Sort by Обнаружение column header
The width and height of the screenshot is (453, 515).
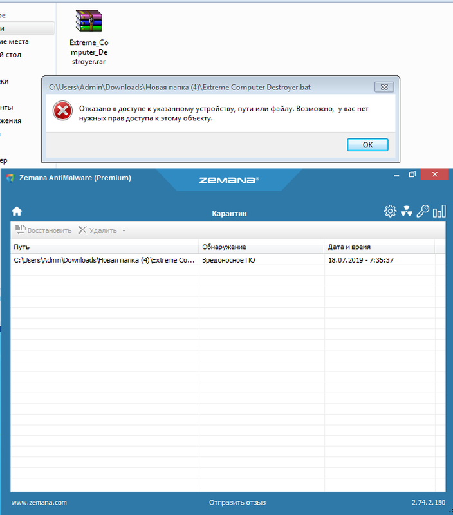261,247
